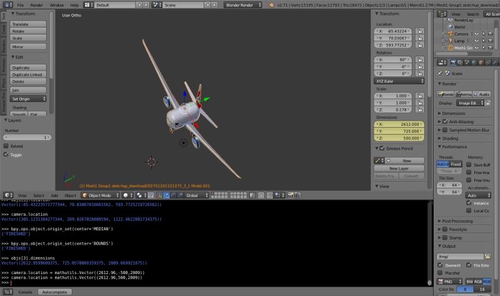
Task: Enable the Extend checkbox
Action: click(6, 146)
